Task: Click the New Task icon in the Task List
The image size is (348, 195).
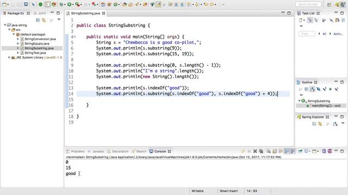Action: [301, 20]
